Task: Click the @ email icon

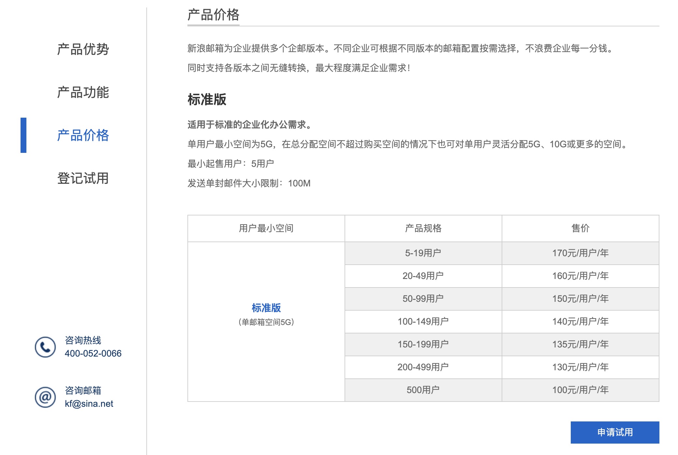Action: click(x=45, y=397)
